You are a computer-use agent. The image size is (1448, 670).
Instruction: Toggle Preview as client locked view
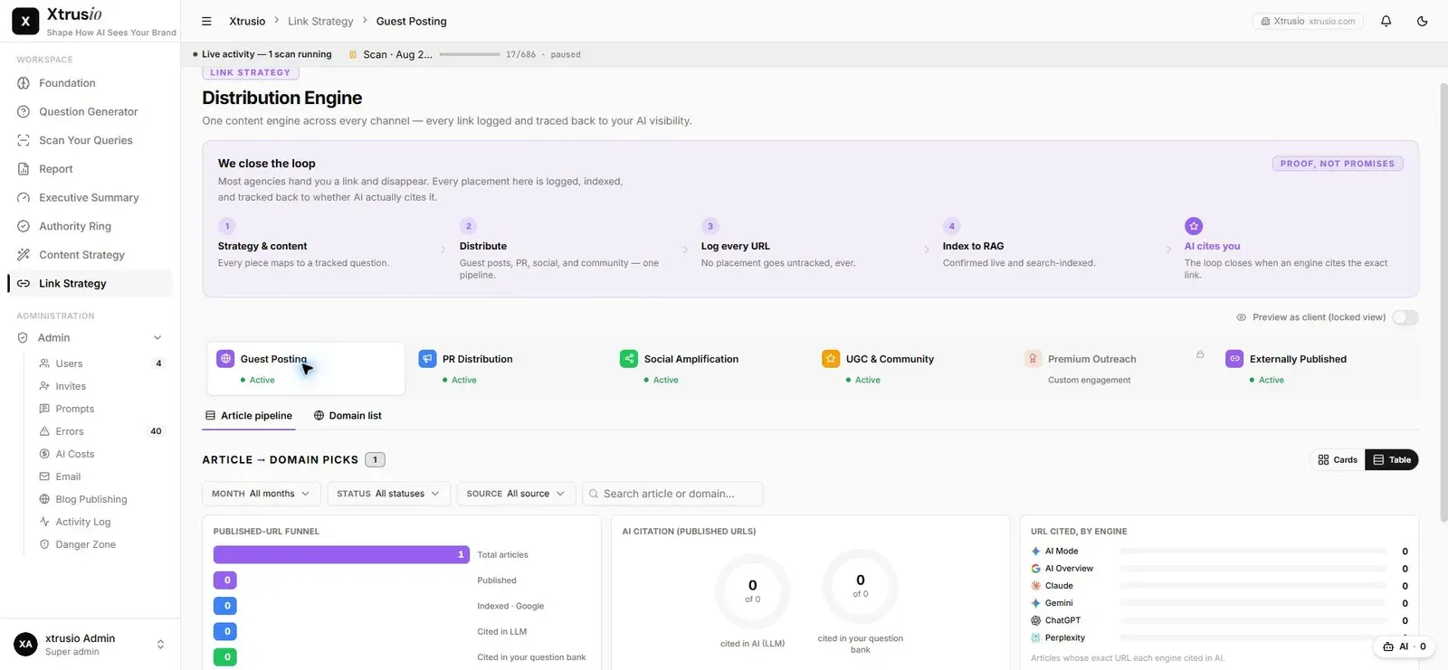(1405, 317)
